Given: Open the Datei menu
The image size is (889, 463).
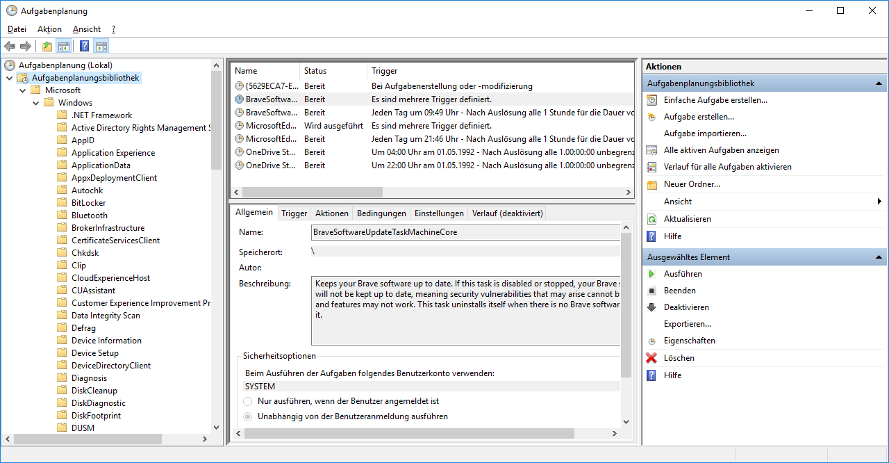Looking at the screenshot, I should point(17,29).
